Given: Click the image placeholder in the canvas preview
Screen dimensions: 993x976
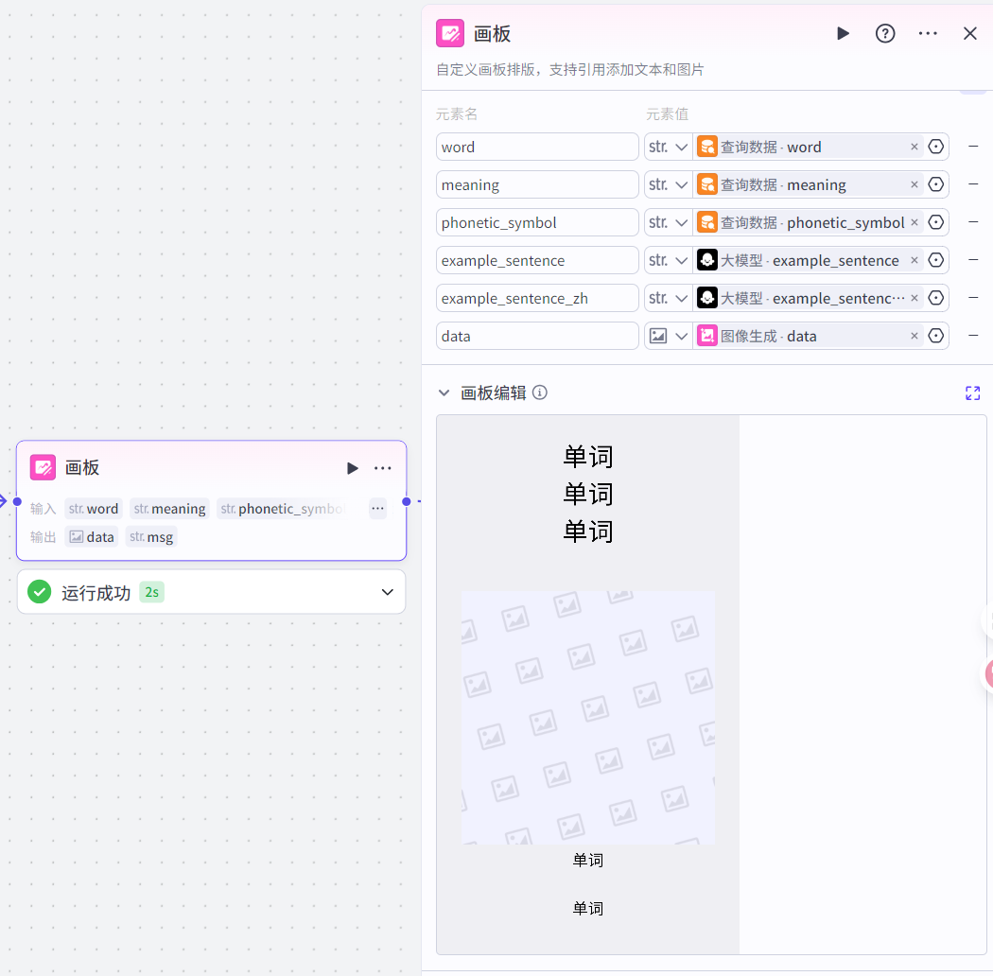Looking at the screenshot, I should (x=587, y=717).
